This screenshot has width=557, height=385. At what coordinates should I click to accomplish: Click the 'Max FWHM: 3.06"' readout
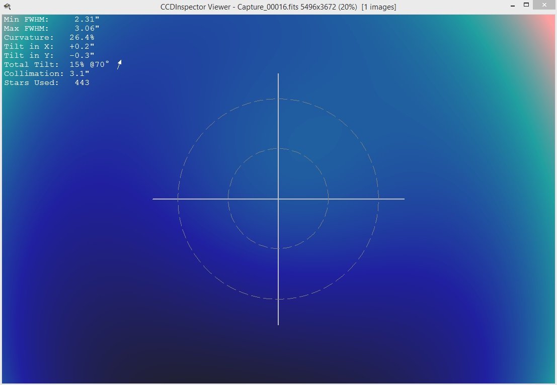pyautogui.click(x=51, y=28)
